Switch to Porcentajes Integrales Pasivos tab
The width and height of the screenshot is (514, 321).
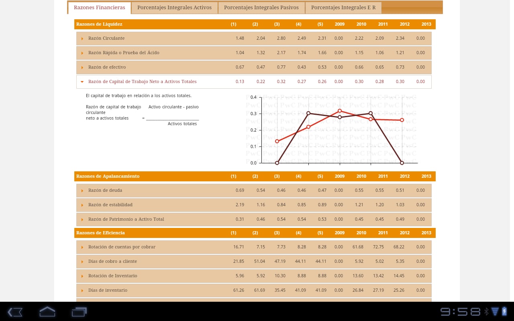[261, 8]
